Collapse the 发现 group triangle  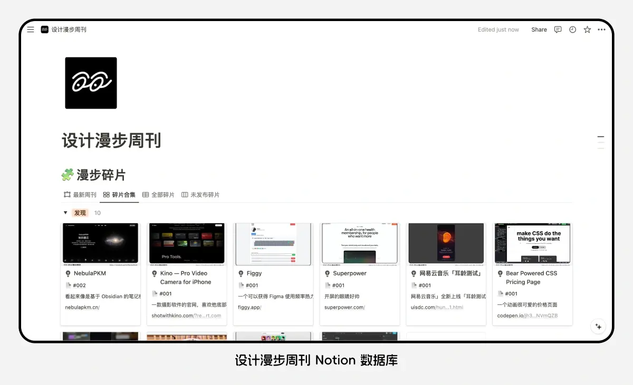[65, 213]
